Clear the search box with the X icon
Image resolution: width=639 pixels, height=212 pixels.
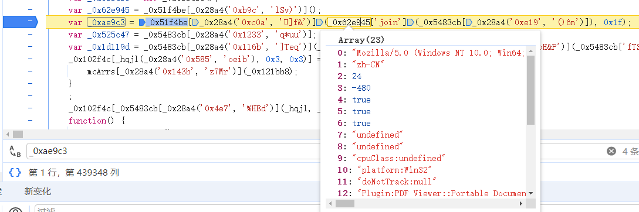(x=611, y=151)
